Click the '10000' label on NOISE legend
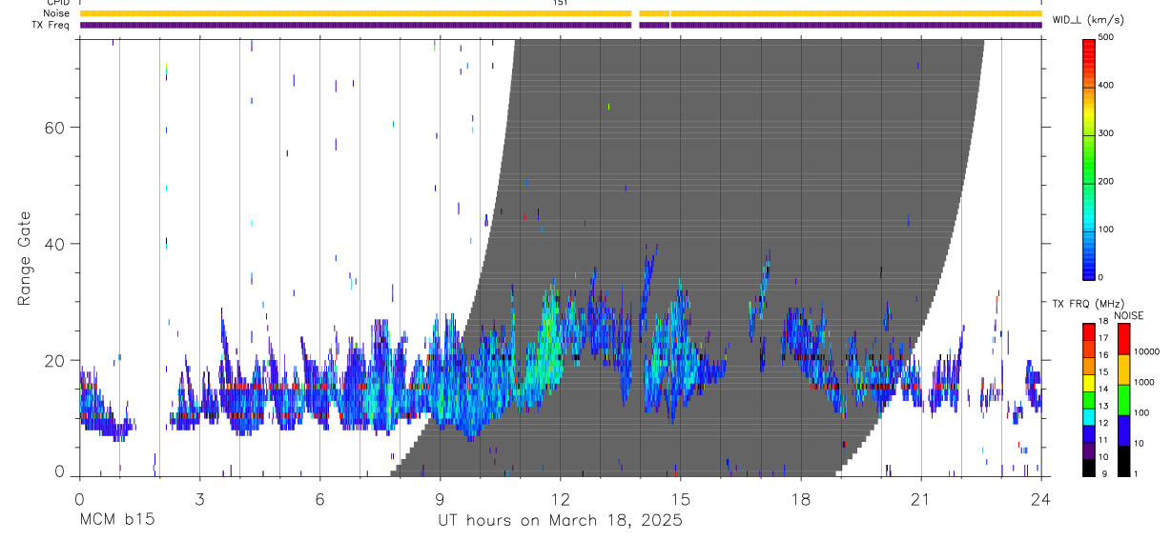Image resolution: width=1171 pixels, height=540 pixels. (1147, 351)
